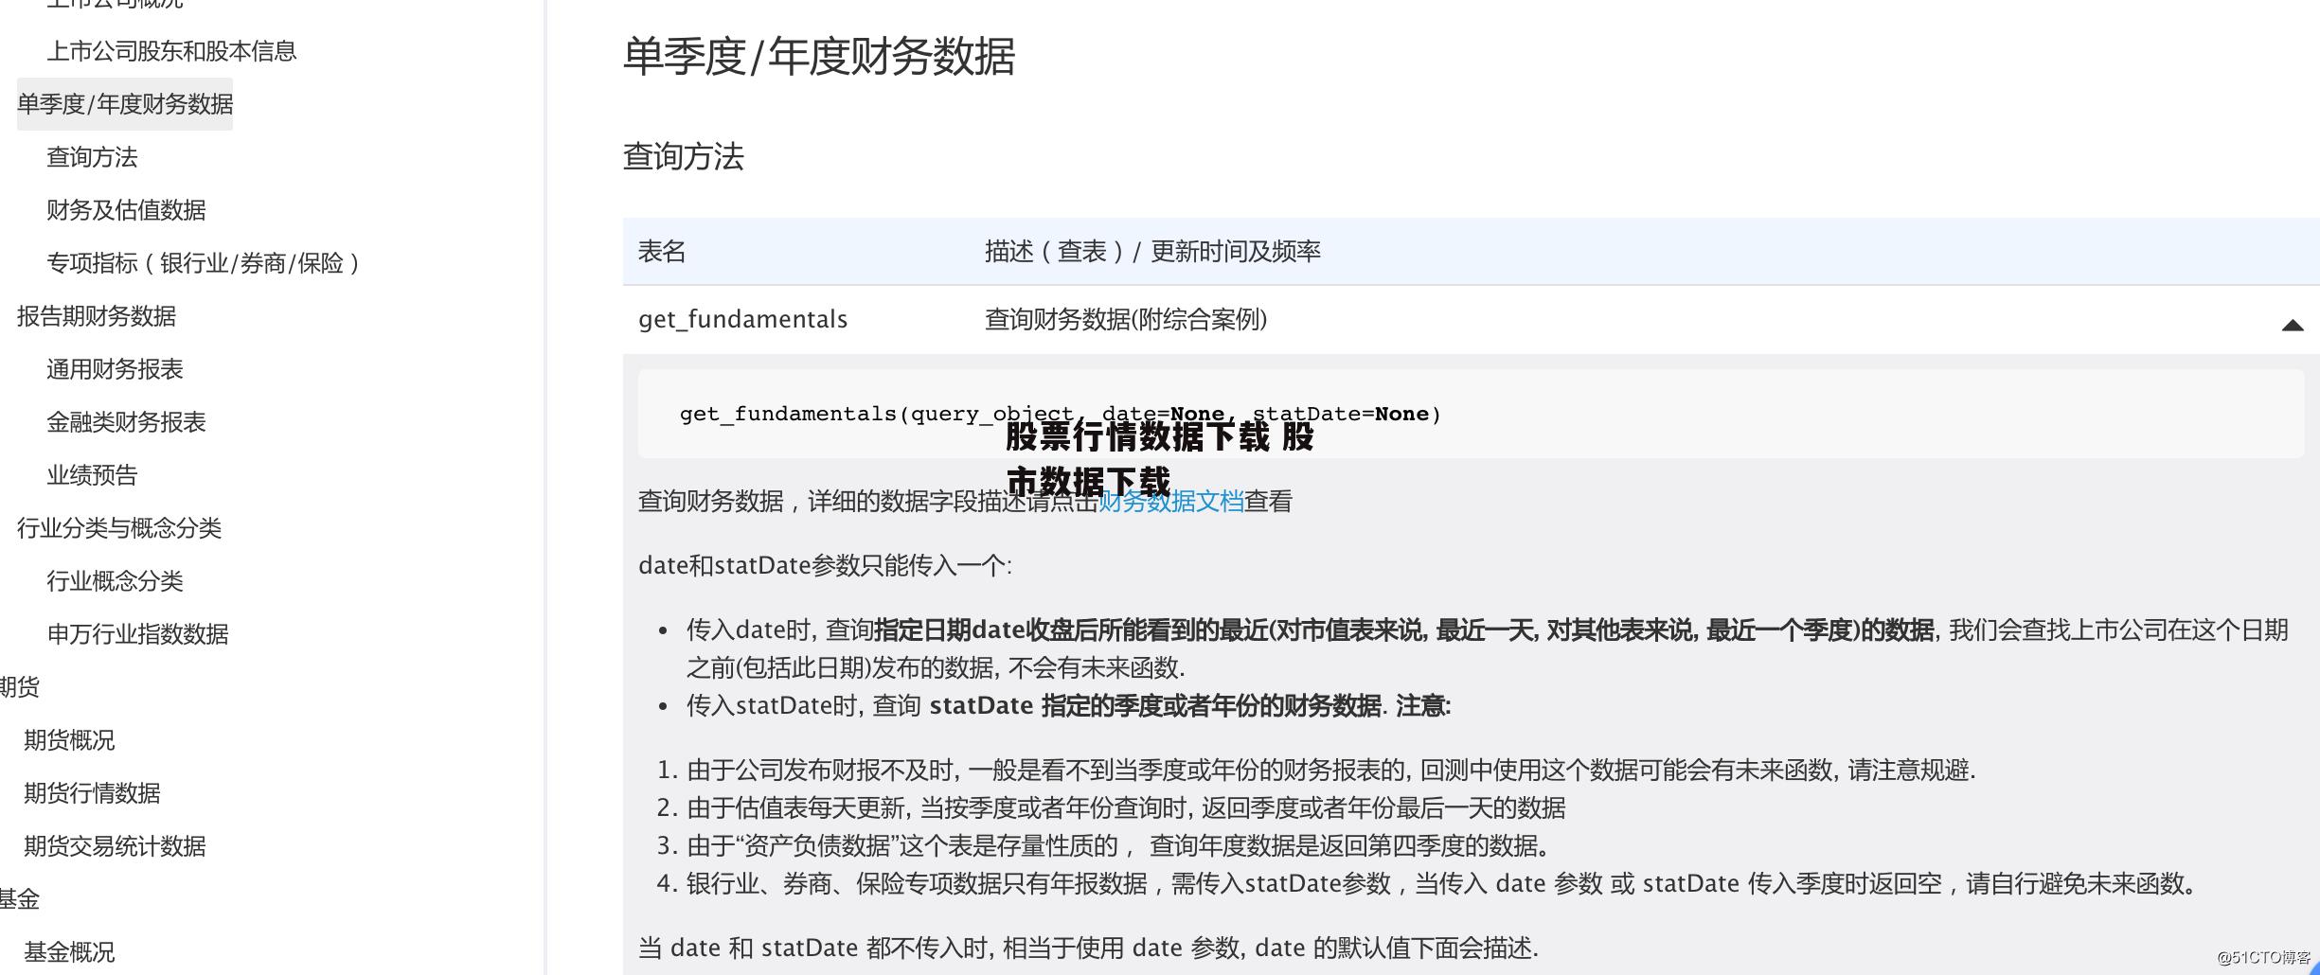Click 查询财务数据(附综合案例) description cell
Image resolution: width=2320 pixels, height=975 pixels.
[x=1126, y=320]
